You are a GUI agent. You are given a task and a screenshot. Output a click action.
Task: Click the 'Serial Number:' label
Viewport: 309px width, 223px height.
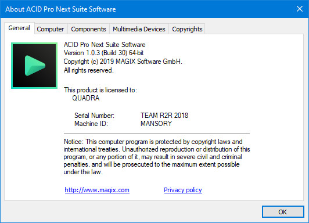(x=94, y=116)
